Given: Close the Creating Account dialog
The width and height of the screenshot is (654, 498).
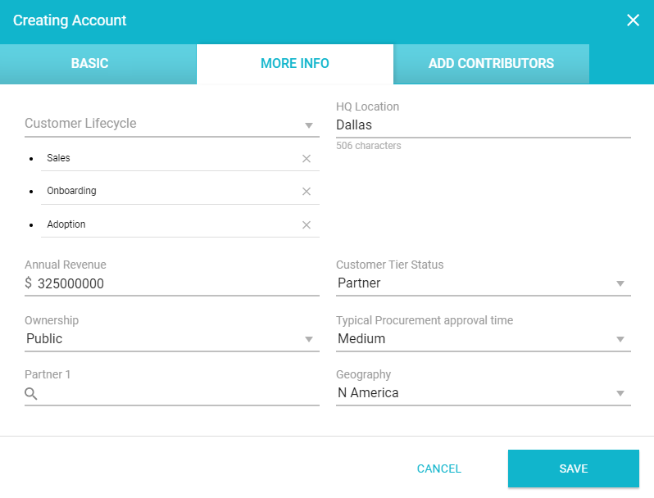Looking at the screenshot, I should coord(633,20).
